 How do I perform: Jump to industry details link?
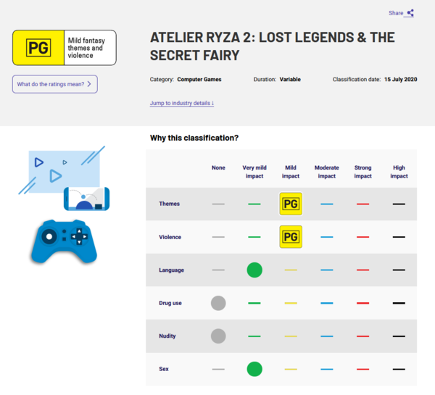tap(182, 103)
